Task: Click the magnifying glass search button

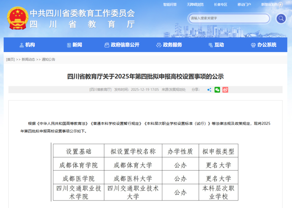Action: 281,19
